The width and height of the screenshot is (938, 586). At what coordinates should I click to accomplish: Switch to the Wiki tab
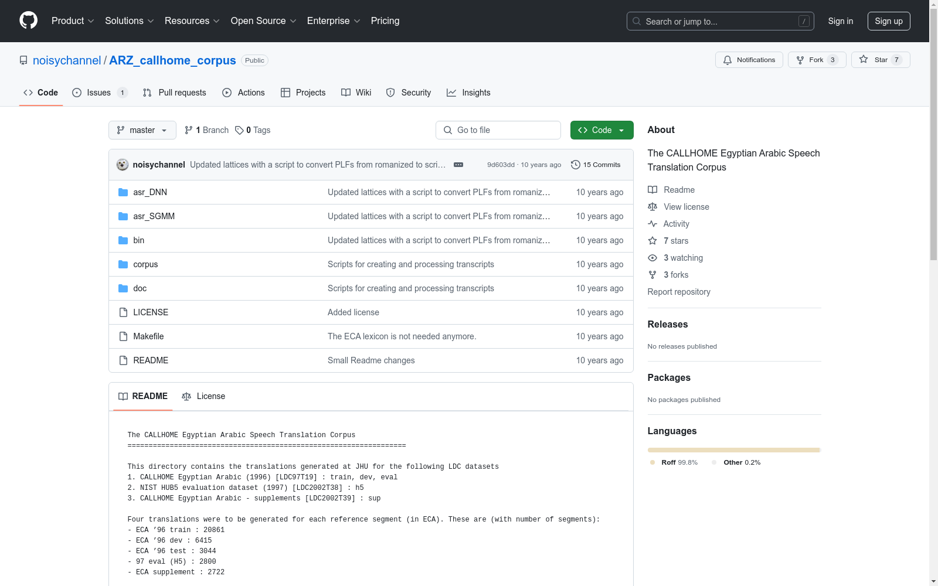pyautogui.click(x=356, y=93)
